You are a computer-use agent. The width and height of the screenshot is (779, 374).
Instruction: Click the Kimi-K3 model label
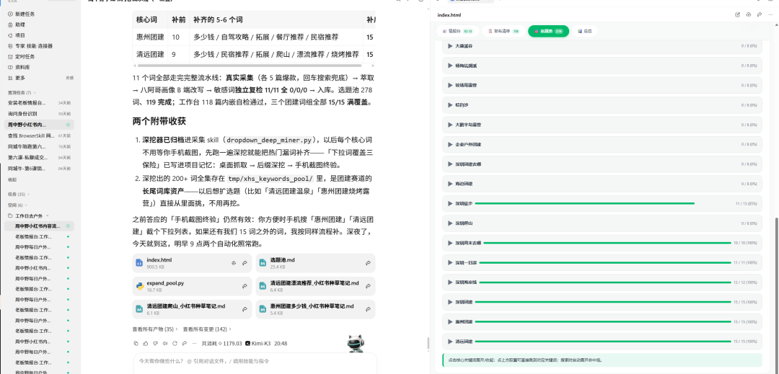[x=258, y=343]
